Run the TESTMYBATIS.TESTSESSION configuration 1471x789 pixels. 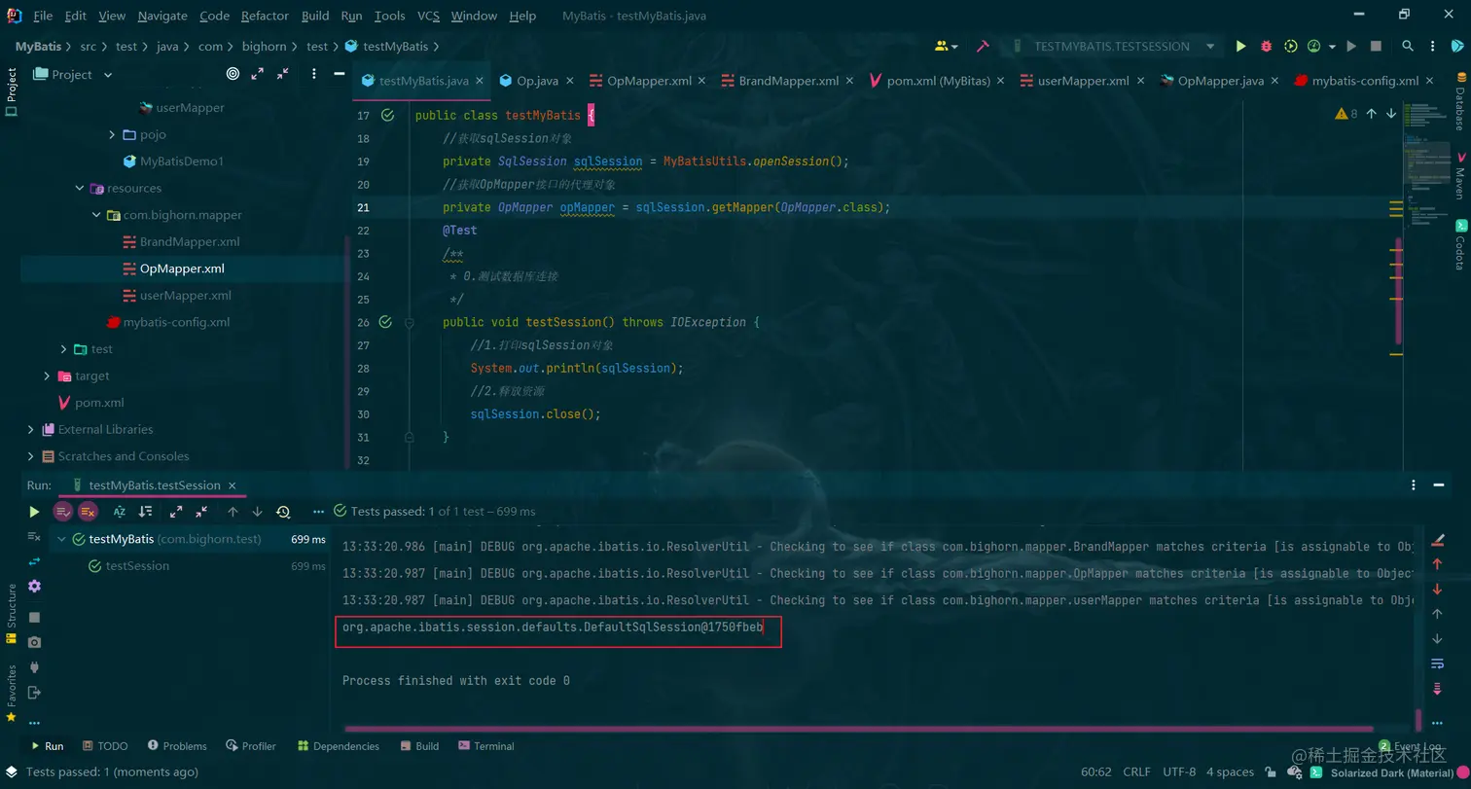click(x=1240, y=46)
